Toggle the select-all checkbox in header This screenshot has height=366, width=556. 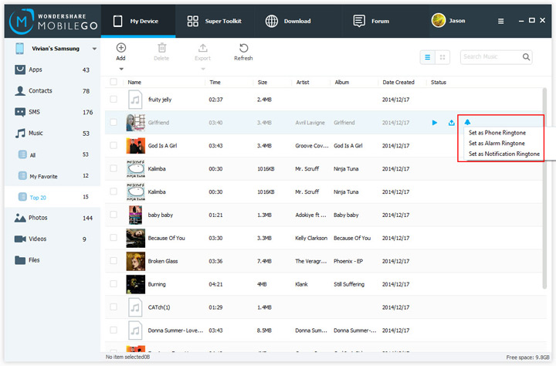[x=114, y=82]
